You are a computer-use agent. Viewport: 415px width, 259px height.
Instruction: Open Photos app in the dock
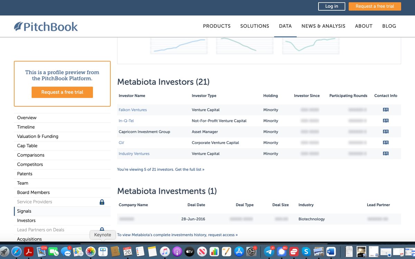pos(91,251)
